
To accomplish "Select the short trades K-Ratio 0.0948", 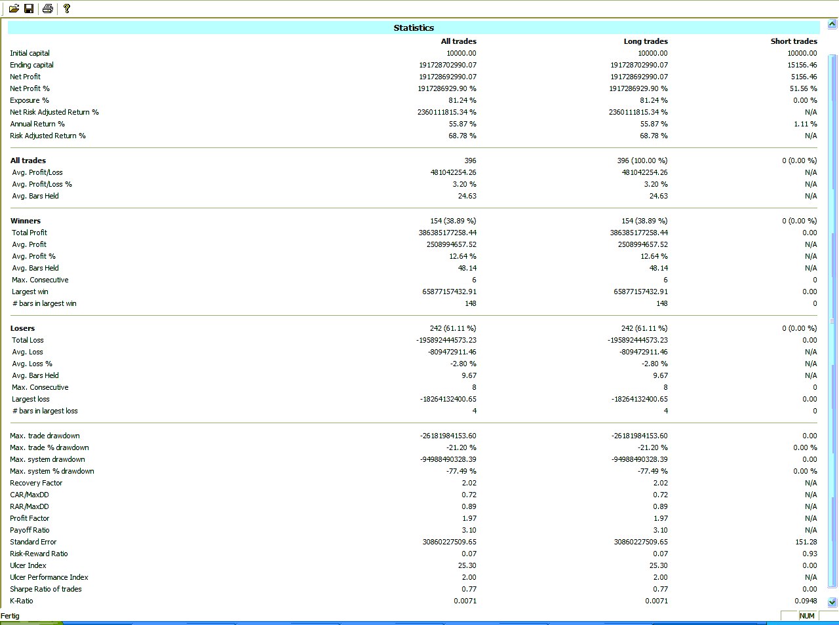I will pos(806,601).
